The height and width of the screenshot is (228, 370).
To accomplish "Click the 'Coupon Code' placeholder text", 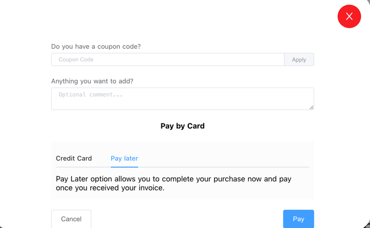I will (76, 60).
